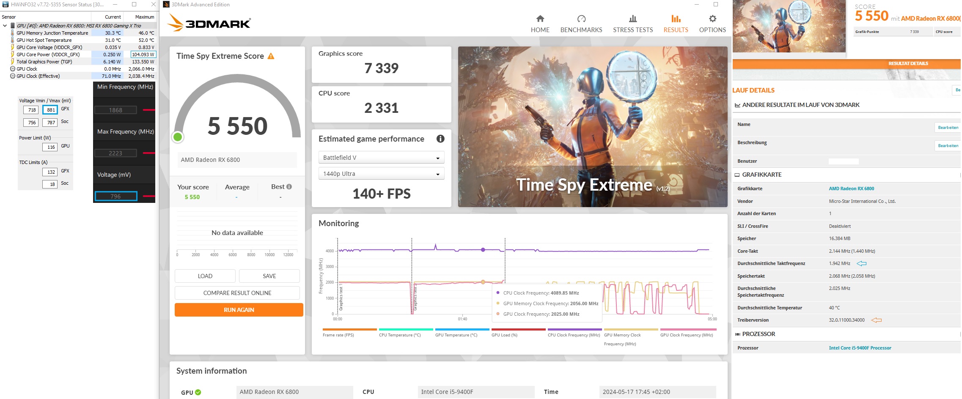Click the monitor icon beside GRAFIKKARTE
Image resolution: width=962 pixels, height=399 pixels.
click(x=737, y=175)
